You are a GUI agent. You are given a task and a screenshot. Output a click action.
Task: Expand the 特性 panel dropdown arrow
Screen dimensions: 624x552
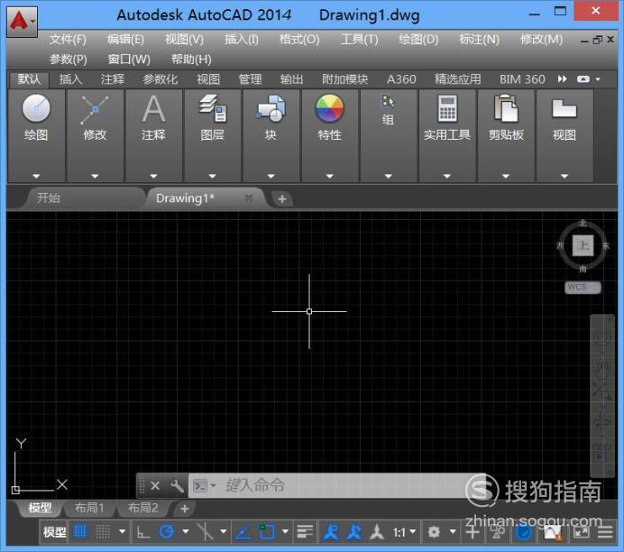[x=329, y=176]
